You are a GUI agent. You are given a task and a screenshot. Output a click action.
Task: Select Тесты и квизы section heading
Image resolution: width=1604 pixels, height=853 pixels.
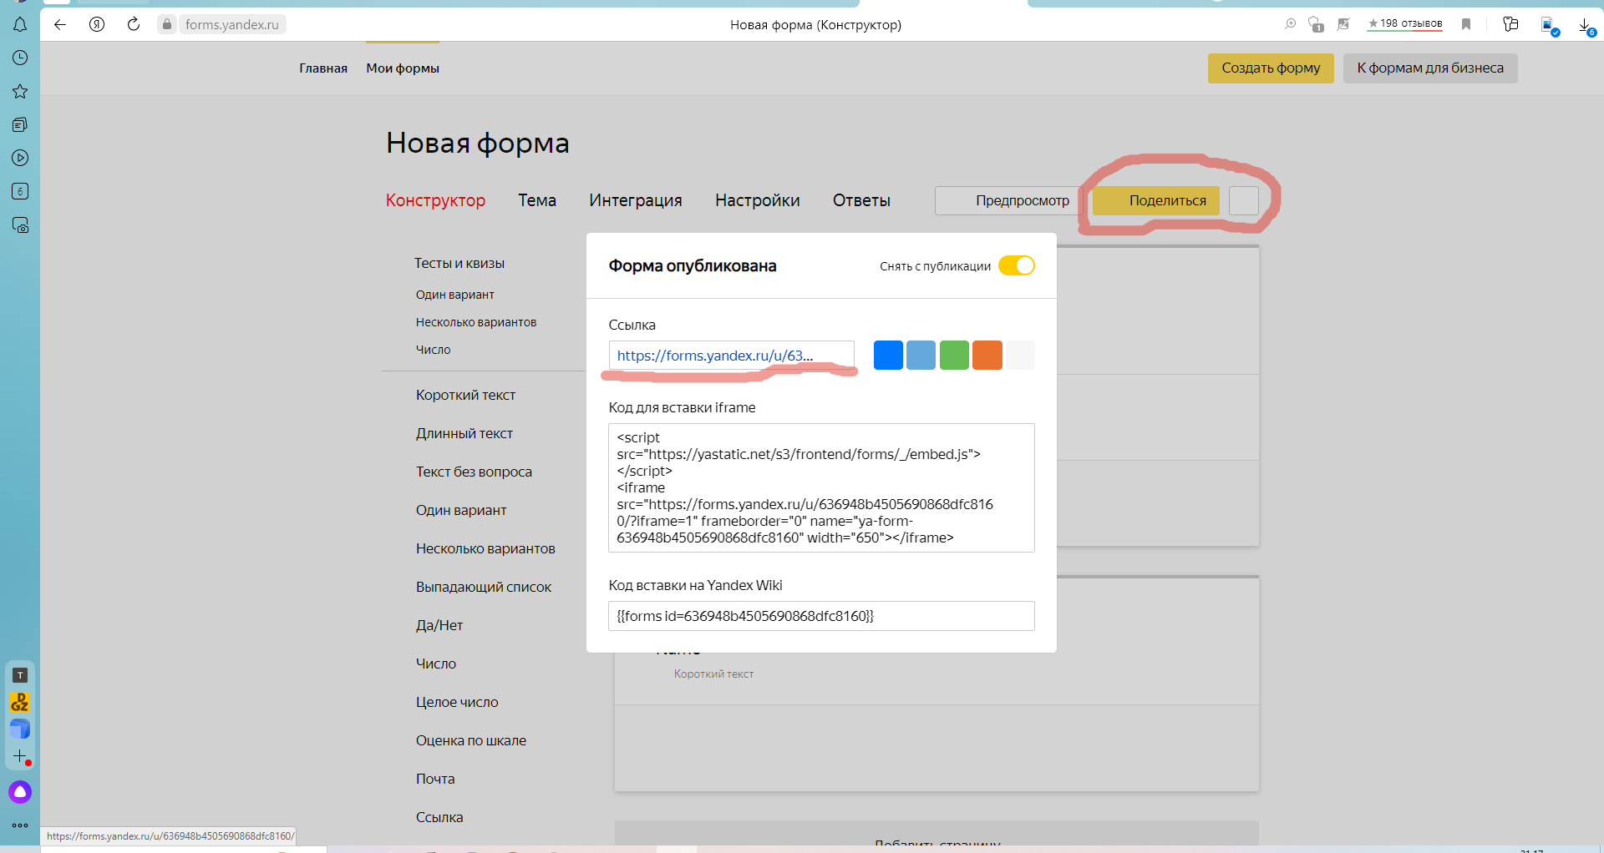[x=459, y=263]
